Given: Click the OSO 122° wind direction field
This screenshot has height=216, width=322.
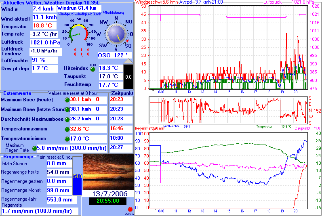Looking at the screenshot, I should tap(114, 55).
